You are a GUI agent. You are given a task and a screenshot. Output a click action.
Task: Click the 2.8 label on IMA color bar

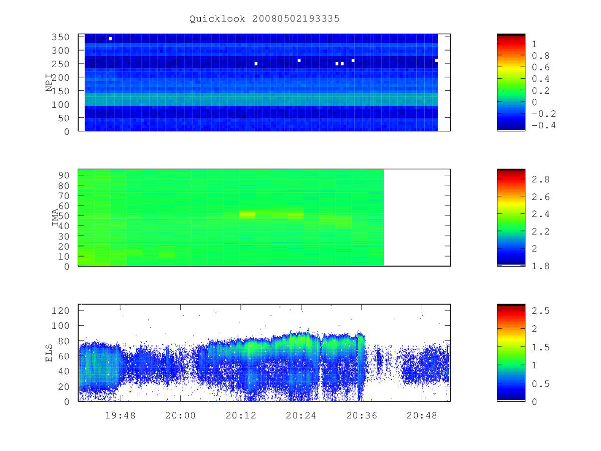(540, 179)
